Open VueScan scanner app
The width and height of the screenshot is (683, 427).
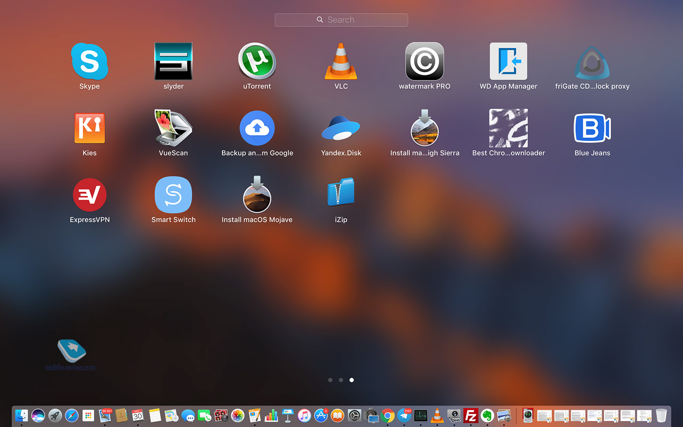[x=173, y=128]
